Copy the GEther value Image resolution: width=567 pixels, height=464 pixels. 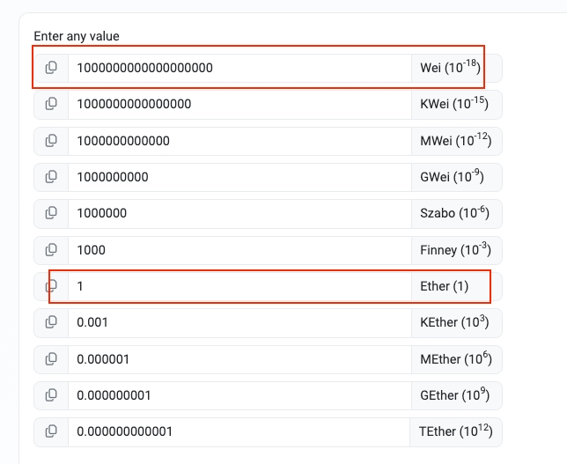[x=51, y=395]
